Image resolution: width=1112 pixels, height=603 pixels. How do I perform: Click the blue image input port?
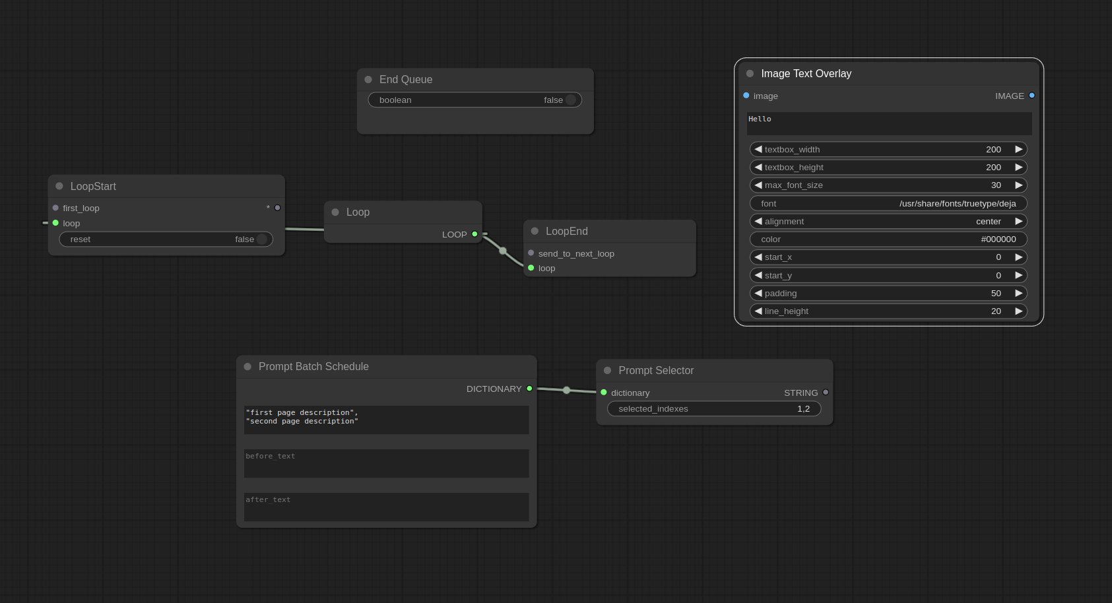tap(746, 96)
